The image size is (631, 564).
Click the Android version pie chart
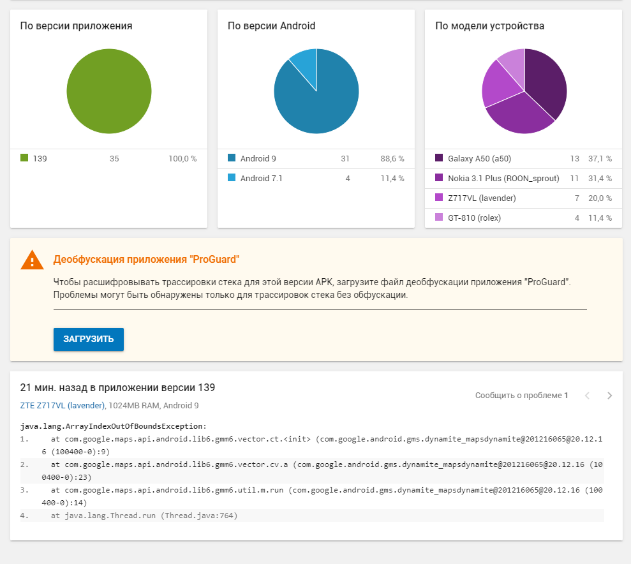(316, 91)
